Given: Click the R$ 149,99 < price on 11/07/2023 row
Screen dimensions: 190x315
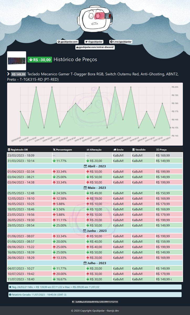Looking at the screenshot, I should click(x=164, y=279).
